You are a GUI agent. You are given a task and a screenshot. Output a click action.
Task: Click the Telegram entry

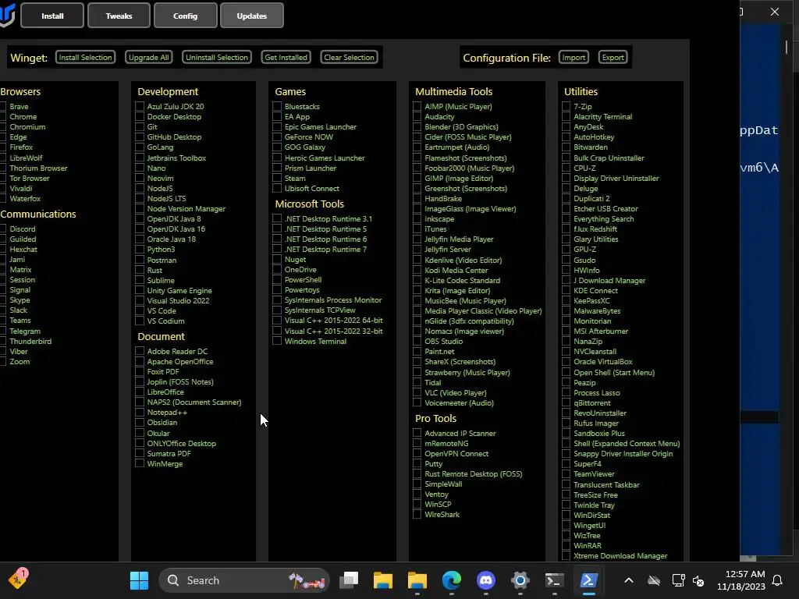[25, 331]
